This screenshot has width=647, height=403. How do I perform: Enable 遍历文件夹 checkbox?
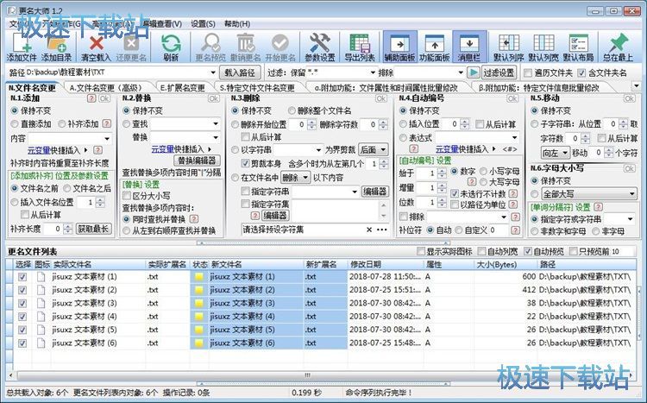click(x=527, y=73)
